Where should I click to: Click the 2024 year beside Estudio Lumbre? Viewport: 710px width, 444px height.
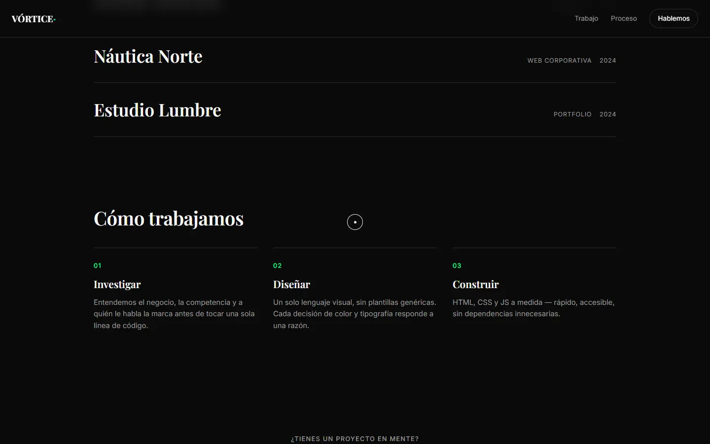tap(608, 114)
